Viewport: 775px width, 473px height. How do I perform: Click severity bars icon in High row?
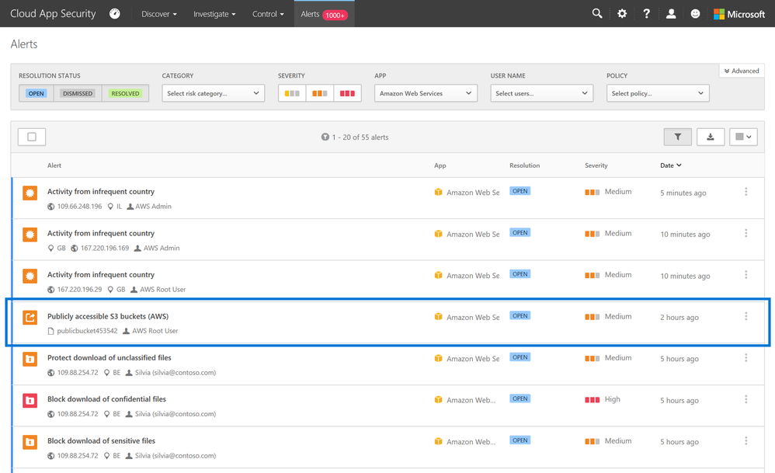(593, 399)
